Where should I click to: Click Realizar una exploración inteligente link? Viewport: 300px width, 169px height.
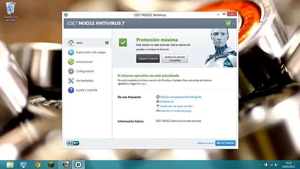(x=180, y=97)
